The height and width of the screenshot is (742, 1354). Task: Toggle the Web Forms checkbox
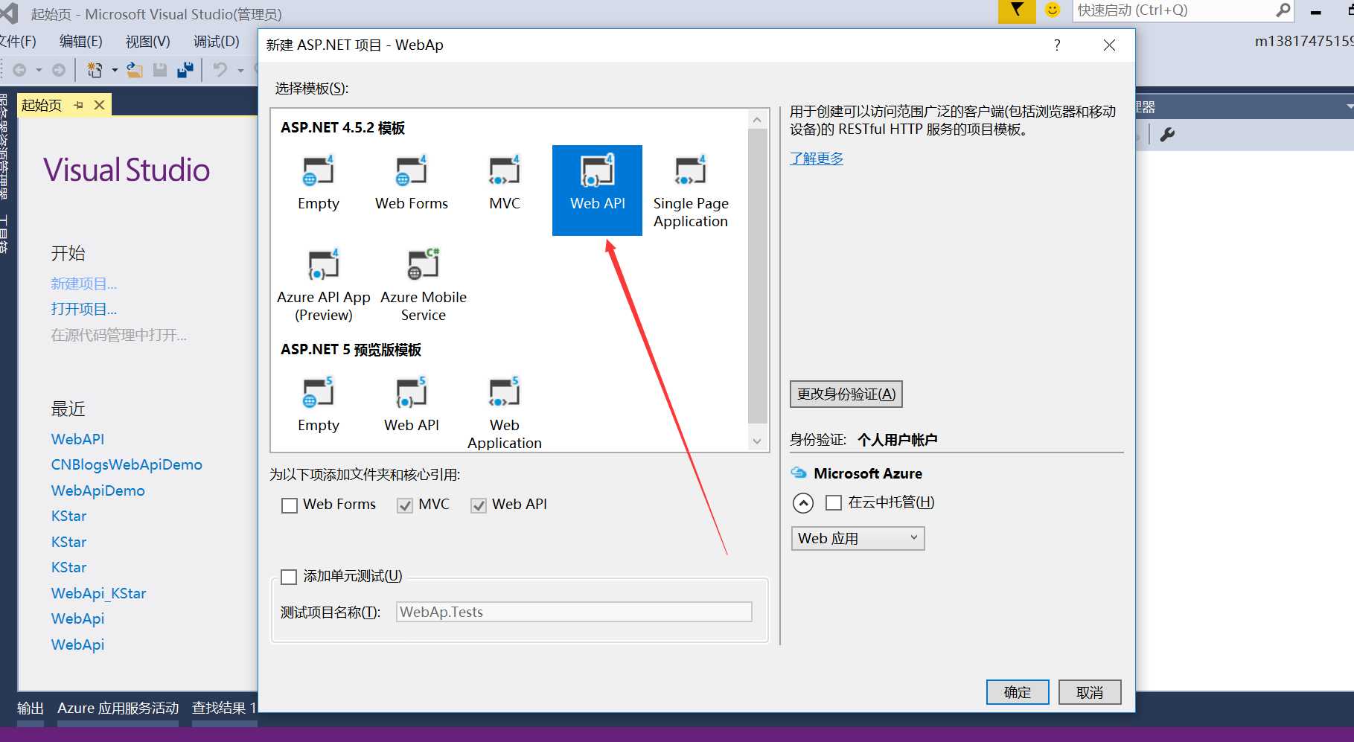click(x=290, y=505)
